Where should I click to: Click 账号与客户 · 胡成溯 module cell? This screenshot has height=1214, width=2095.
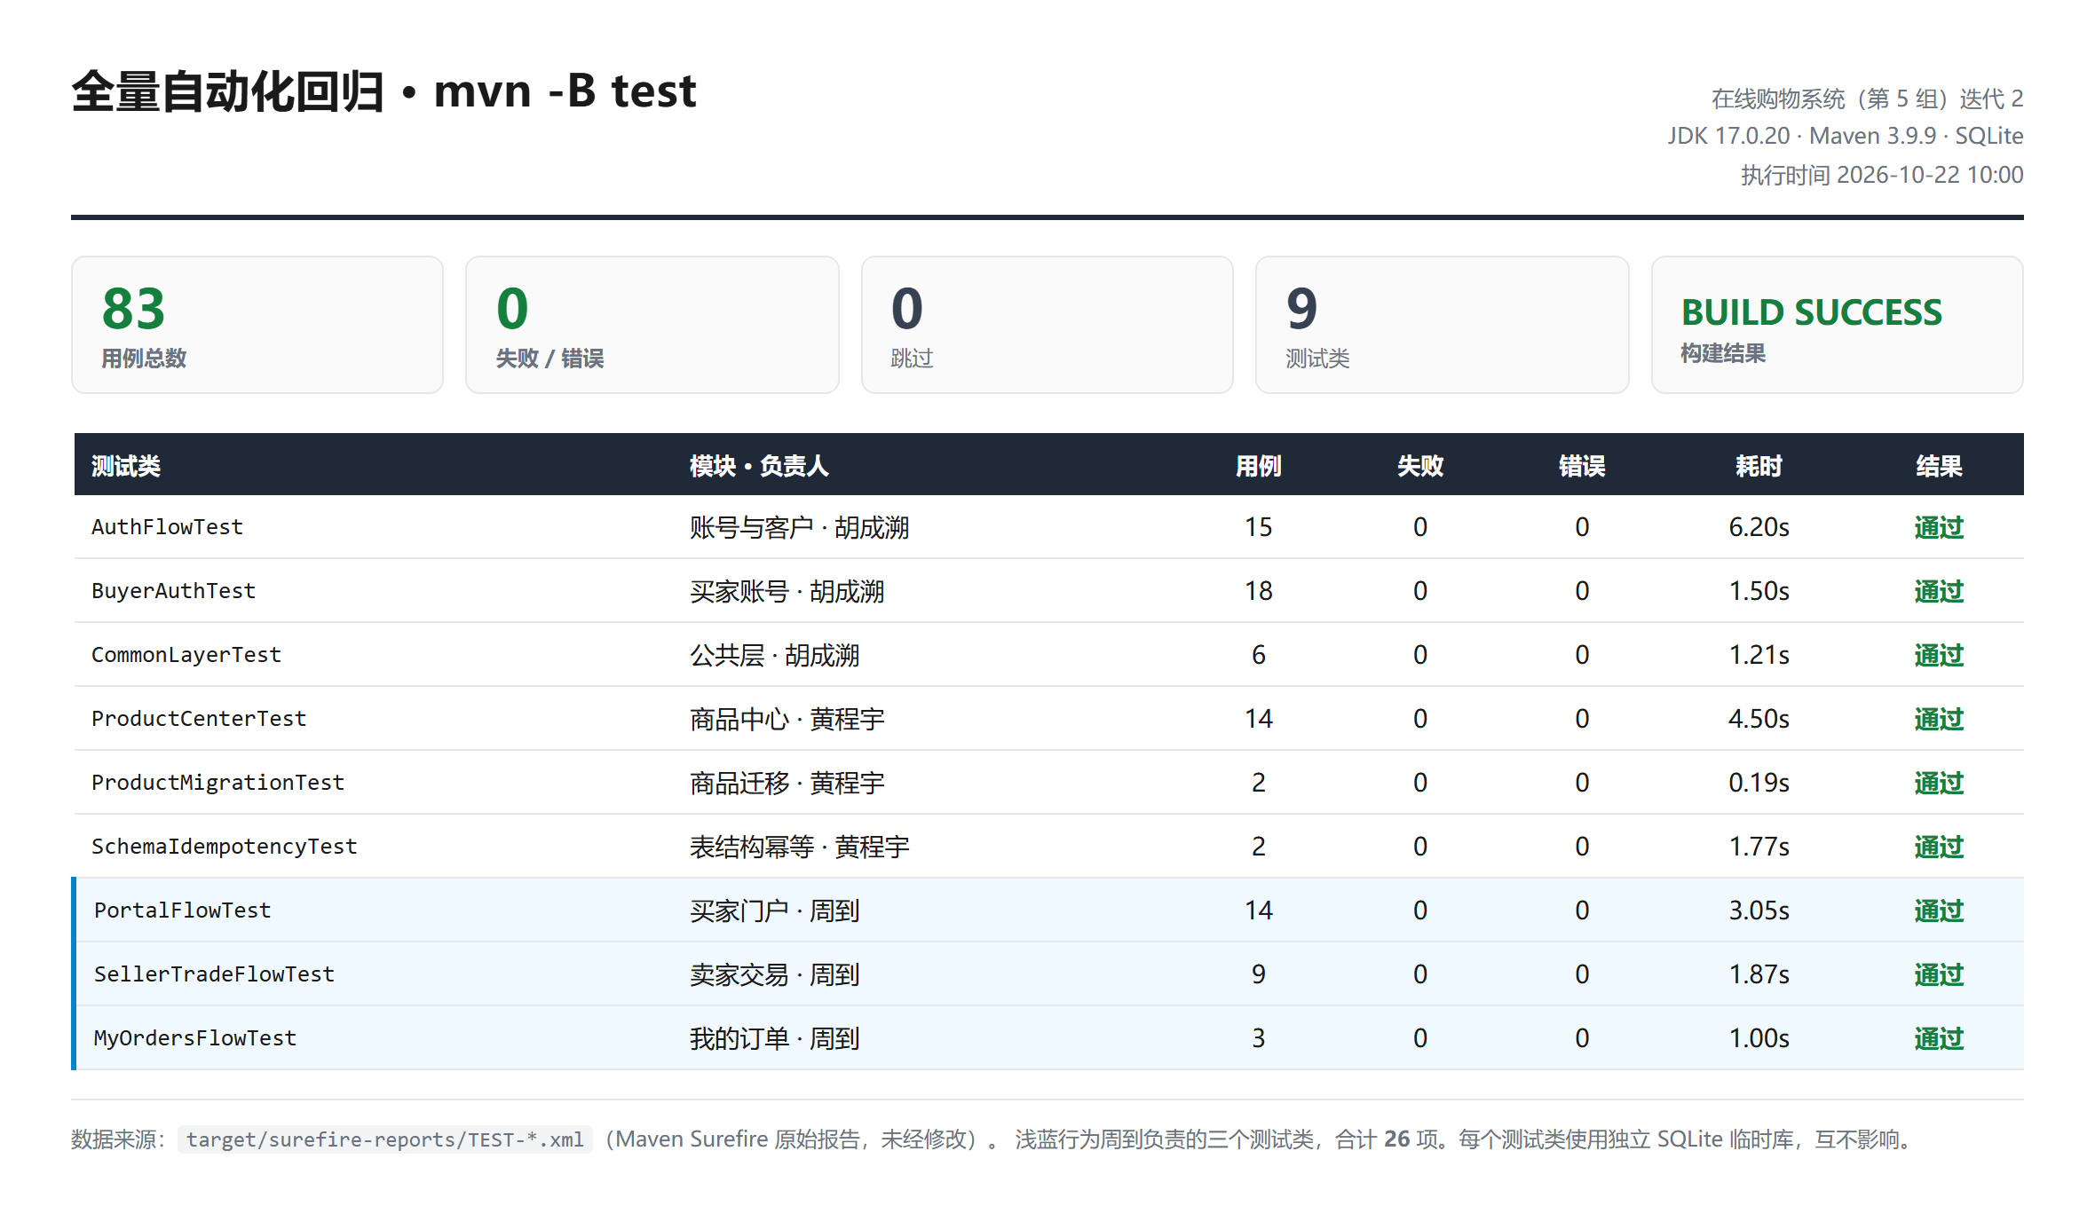click(799, 527)
